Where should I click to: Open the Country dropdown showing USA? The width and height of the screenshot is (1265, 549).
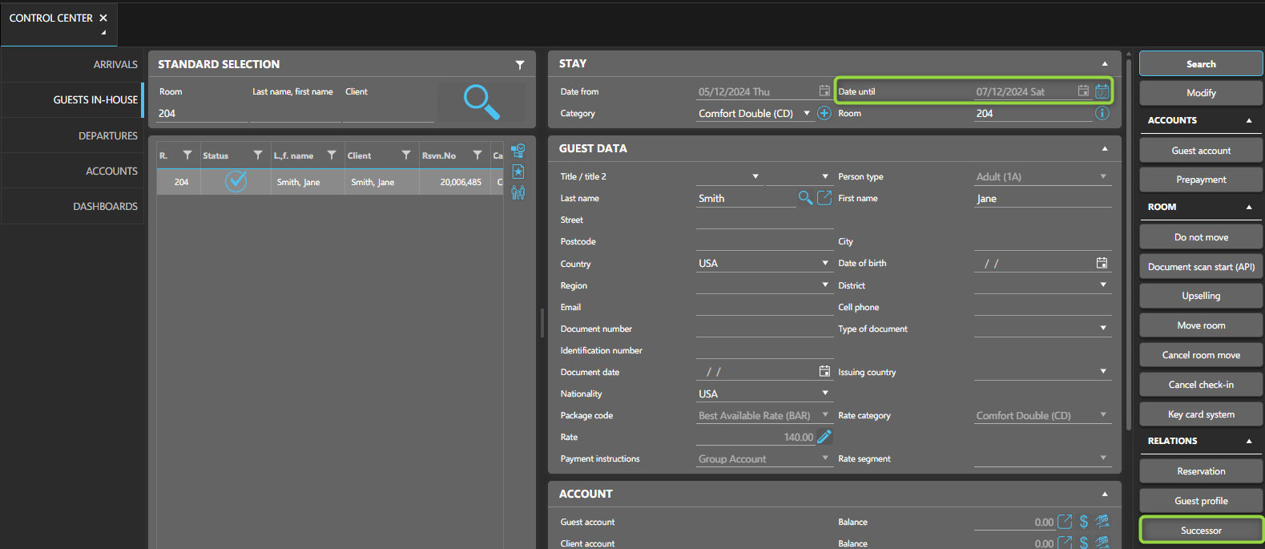click(x=825, y=264)
